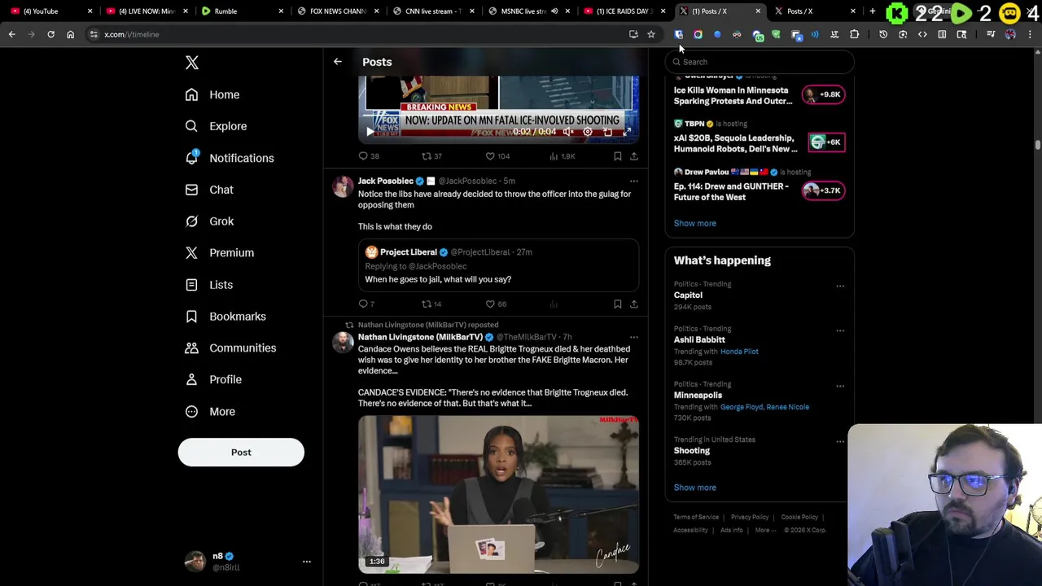Open the xAI $20B space with +6K listeners
The height and width of the screenshot is (586, 1042).
pyautogui.click(x=826, y=142)
